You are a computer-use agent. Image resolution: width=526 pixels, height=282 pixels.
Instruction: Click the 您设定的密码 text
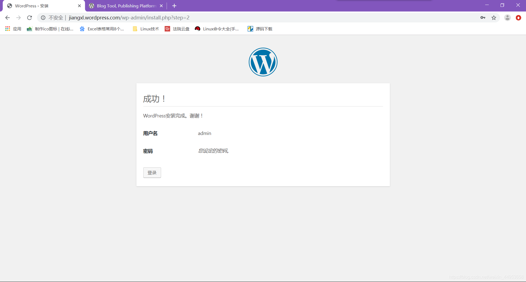point(213,151)
